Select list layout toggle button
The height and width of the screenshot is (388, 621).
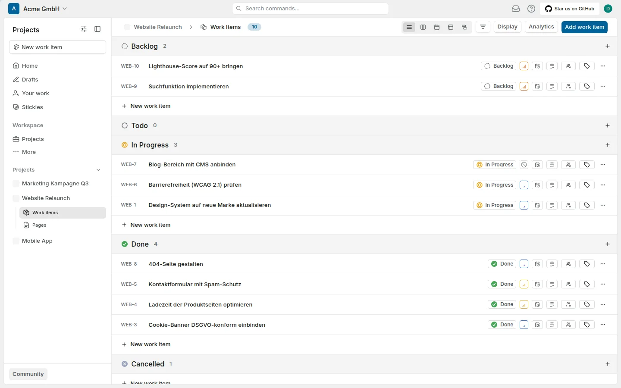point(409,27)
